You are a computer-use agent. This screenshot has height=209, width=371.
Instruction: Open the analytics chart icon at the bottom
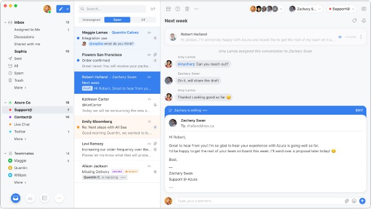tap(30, 198)
